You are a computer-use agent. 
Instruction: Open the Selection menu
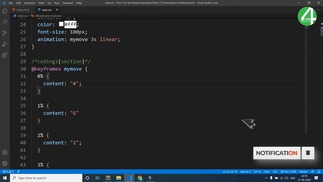click(29, 3)
